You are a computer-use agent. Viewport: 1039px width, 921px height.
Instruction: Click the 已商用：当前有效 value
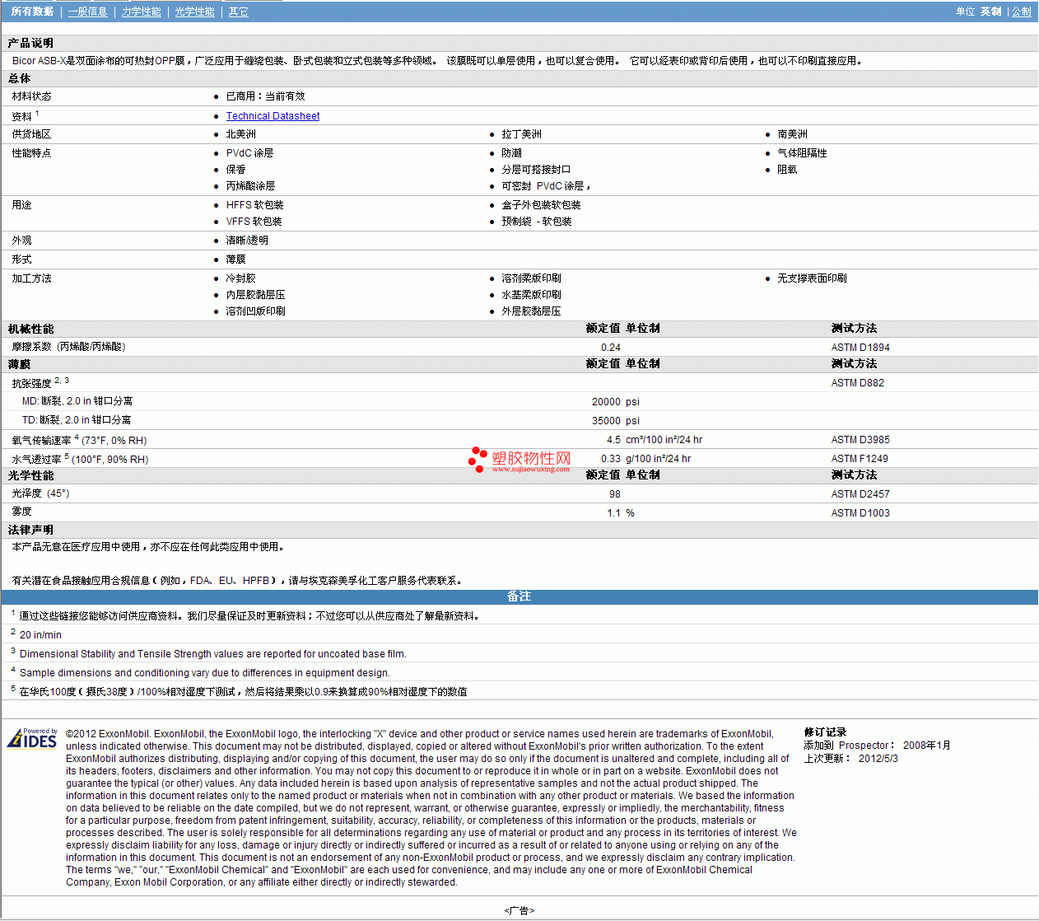pyautogui.click(x=266, y=96)
